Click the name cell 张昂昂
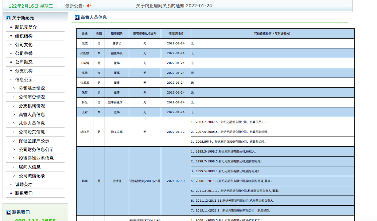Screen dimensions: 377x221 tap(85, 83)
